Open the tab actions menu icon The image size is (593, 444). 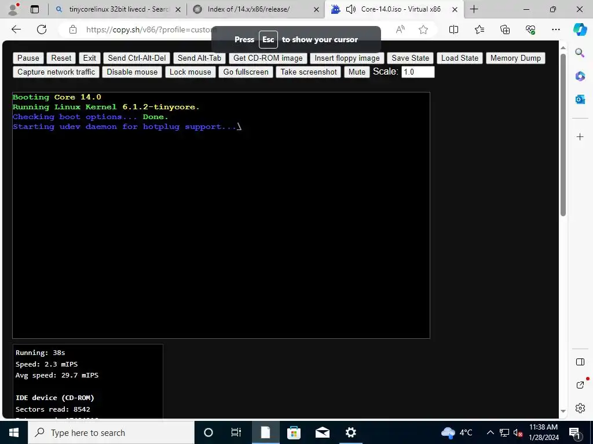point(35,9)
